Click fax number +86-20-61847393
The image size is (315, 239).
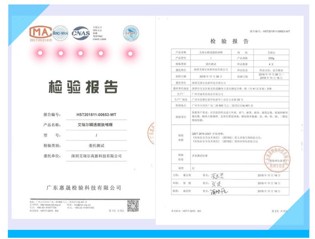(84, 208)
